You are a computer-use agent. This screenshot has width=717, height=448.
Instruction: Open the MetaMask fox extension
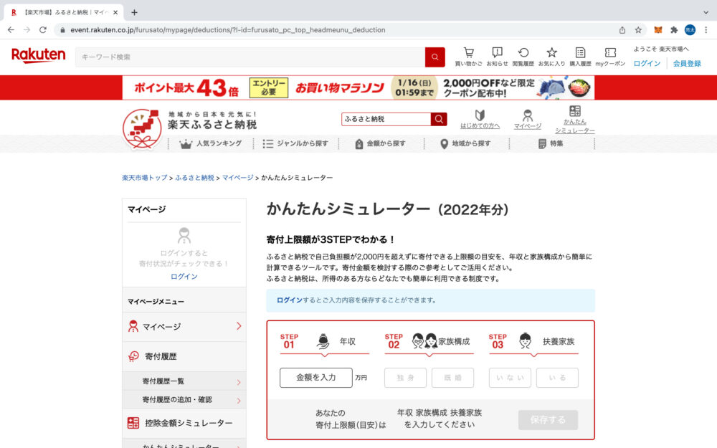coord(657,29)
